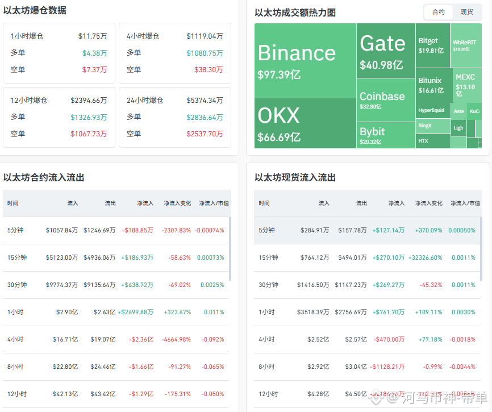Select the Bitunix heatmap tile

point(434,85)
